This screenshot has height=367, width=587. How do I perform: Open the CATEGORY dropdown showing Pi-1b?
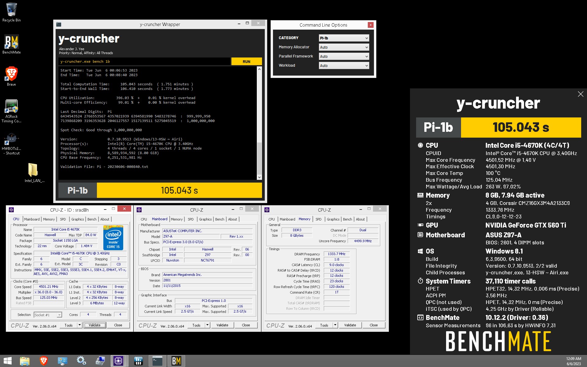pyautogui.click(x=344, y=38)
